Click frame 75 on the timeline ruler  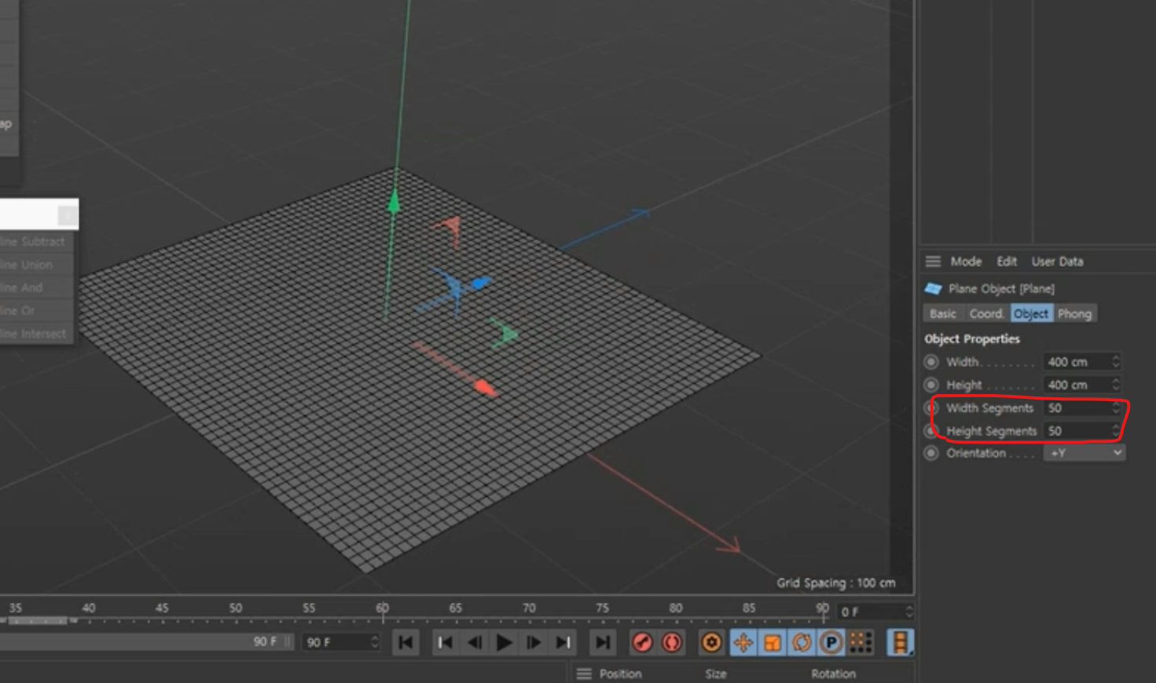click(602, 608)
